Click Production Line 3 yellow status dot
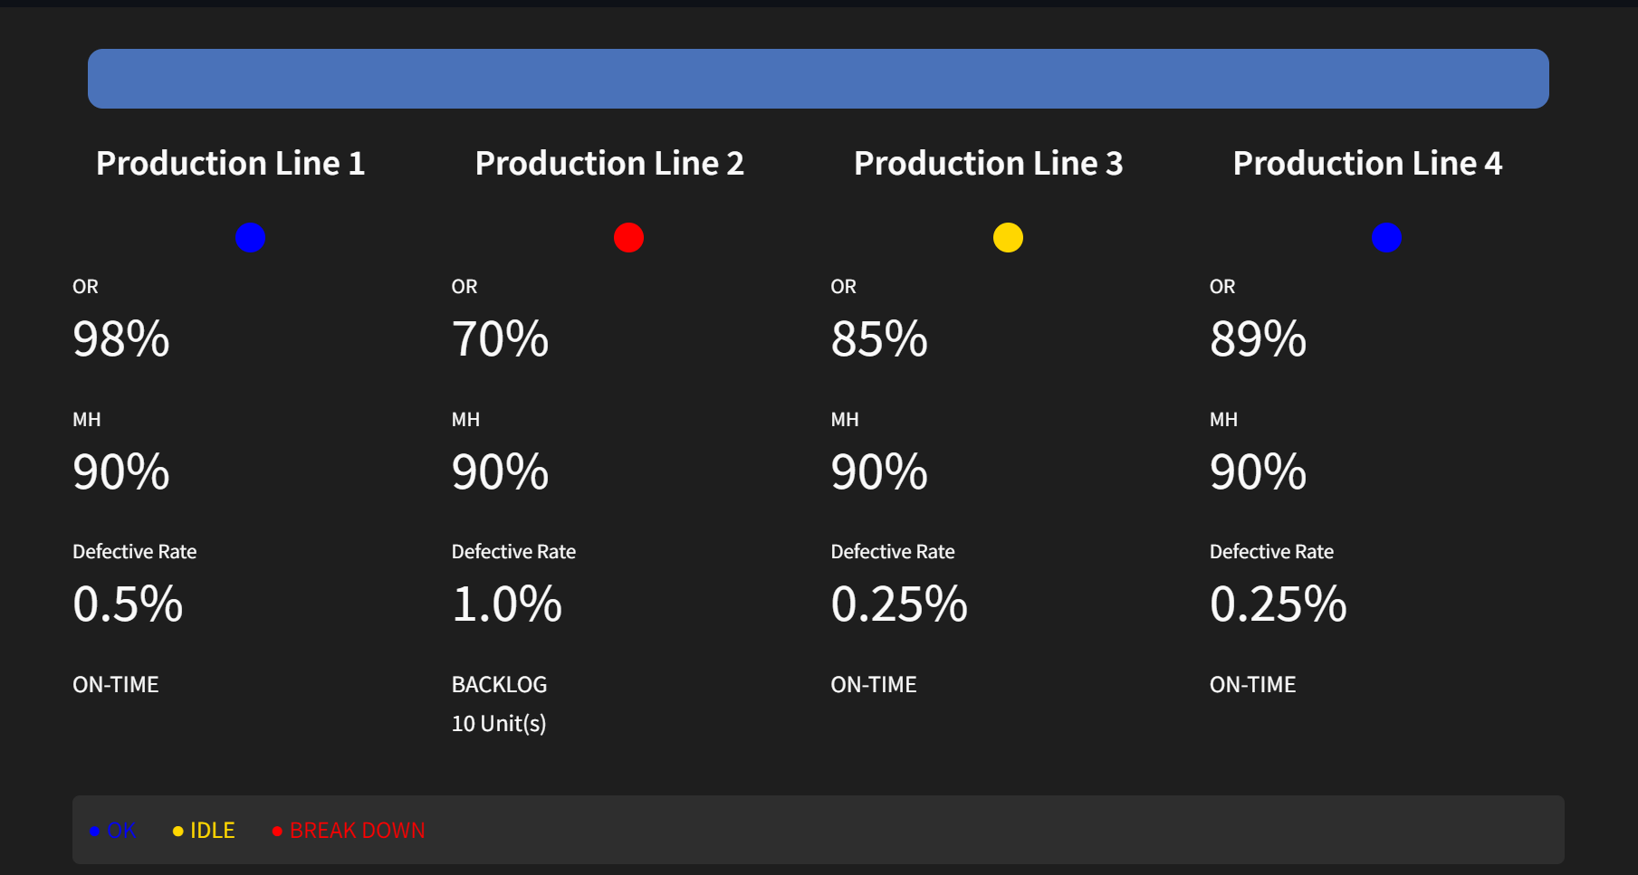This screenshot has width=1638, height=875. [x=1008, y=237]
